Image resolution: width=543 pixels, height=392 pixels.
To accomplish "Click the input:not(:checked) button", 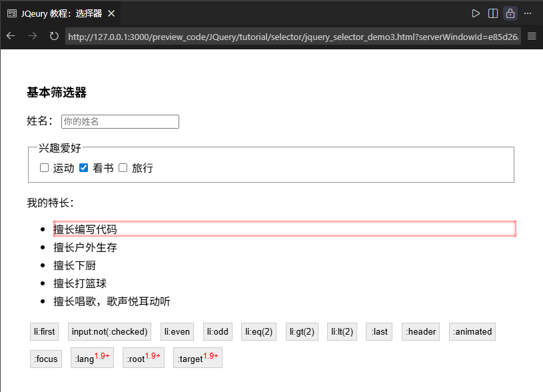I will point(109,332).
